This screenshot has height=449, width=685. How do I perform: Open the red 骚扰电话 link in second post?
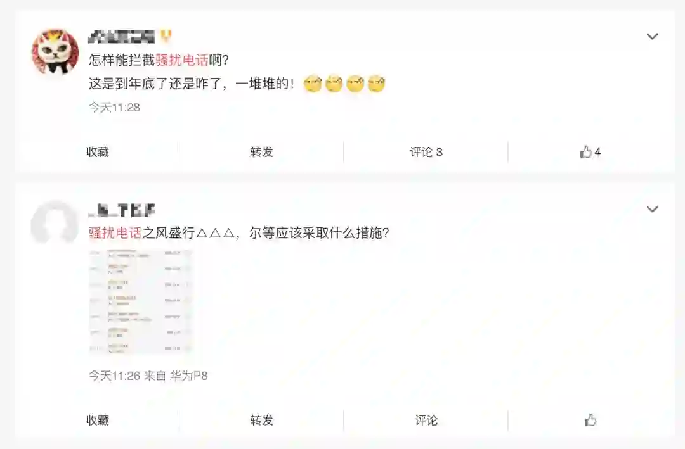115,232
